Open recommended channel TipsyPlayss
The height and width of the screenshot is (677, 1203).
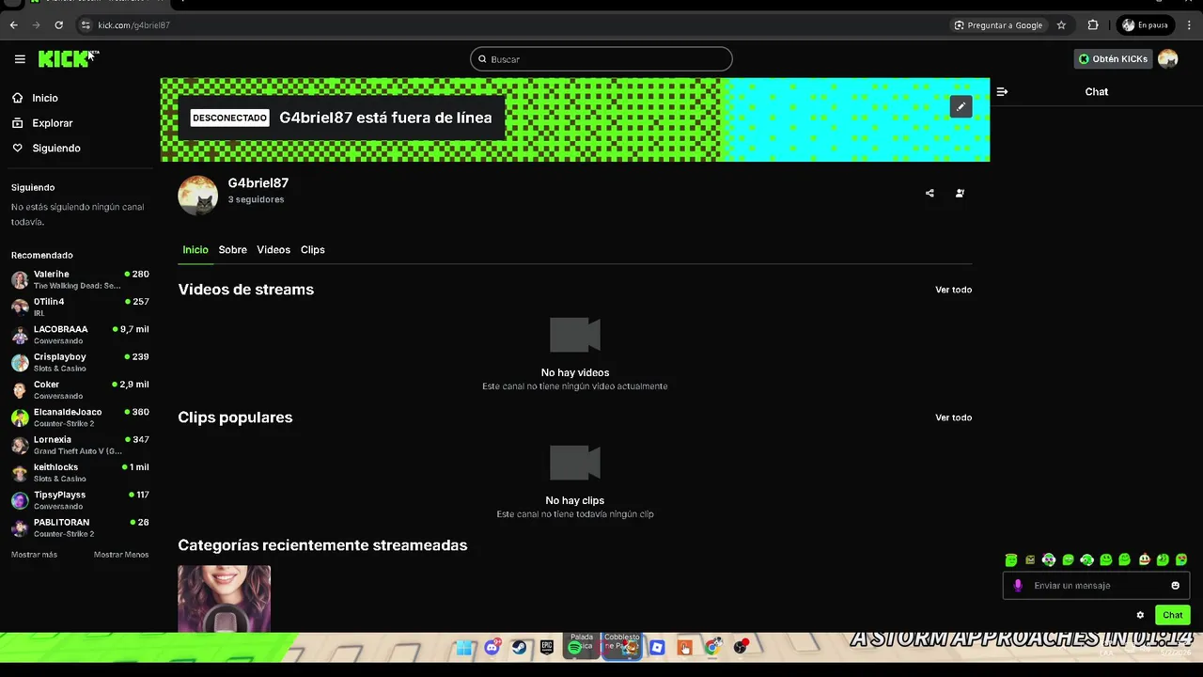click(80, 500)
